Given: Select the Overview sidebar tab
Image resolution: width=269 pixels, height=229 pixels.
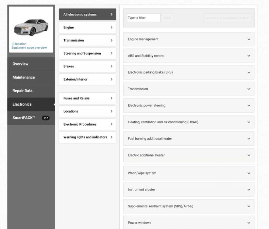Looking at the screenshot, I should click(20, 64).
